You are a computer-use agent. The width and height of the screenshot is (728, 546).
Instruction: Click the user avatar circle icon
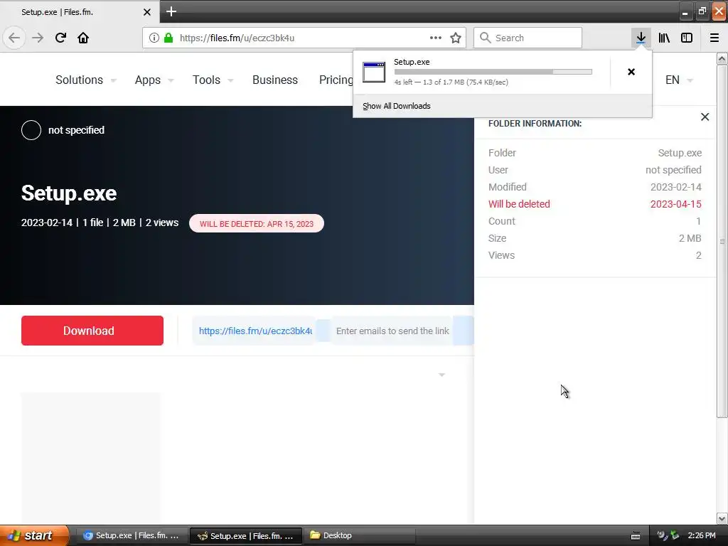click(x=31, y=130)
